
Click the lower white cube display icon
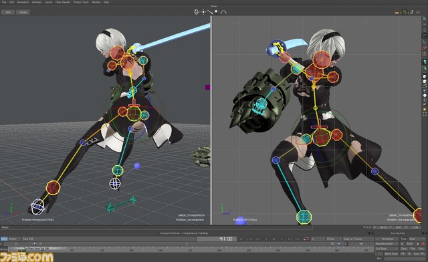425,82
